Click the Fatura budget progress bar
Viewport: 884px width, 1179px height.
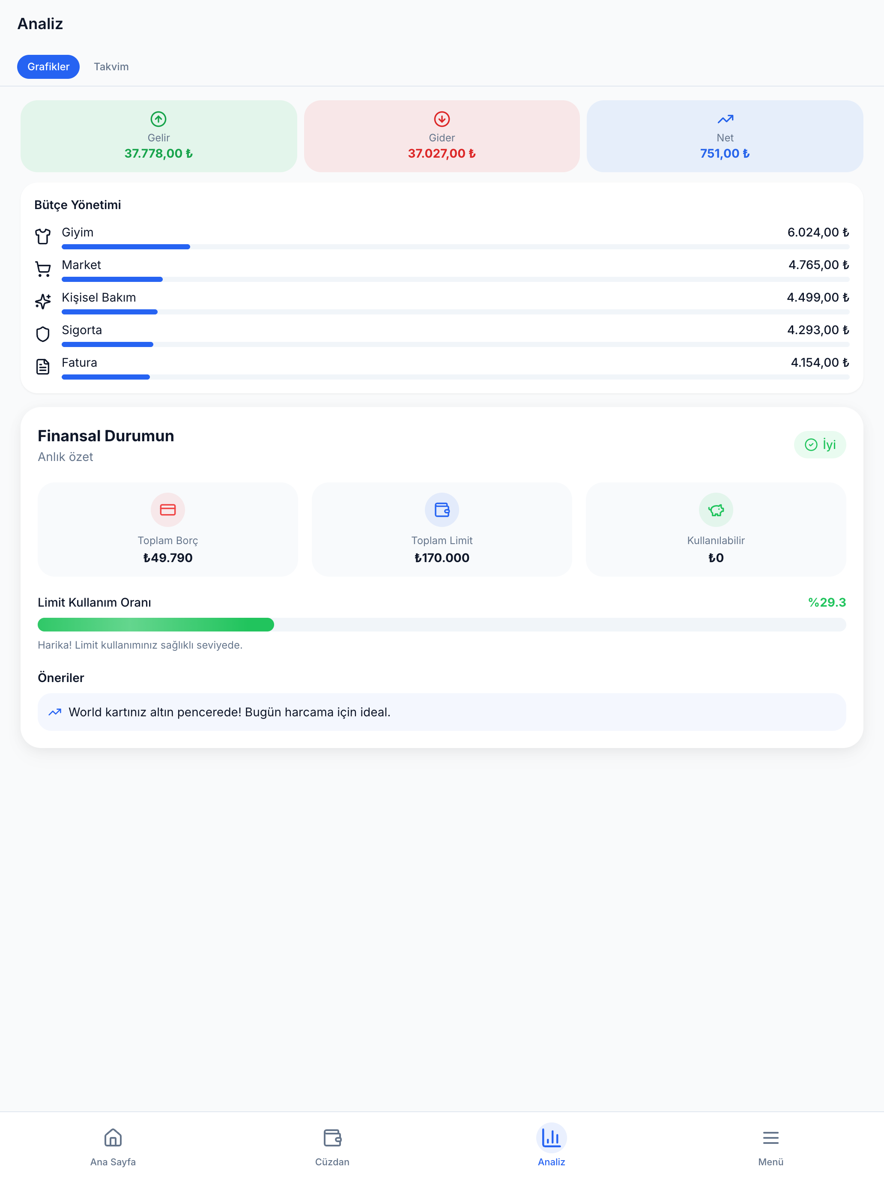[x=456, y=377]
